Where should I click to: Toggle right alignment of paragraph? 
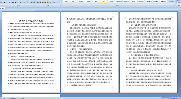[43, 2]
